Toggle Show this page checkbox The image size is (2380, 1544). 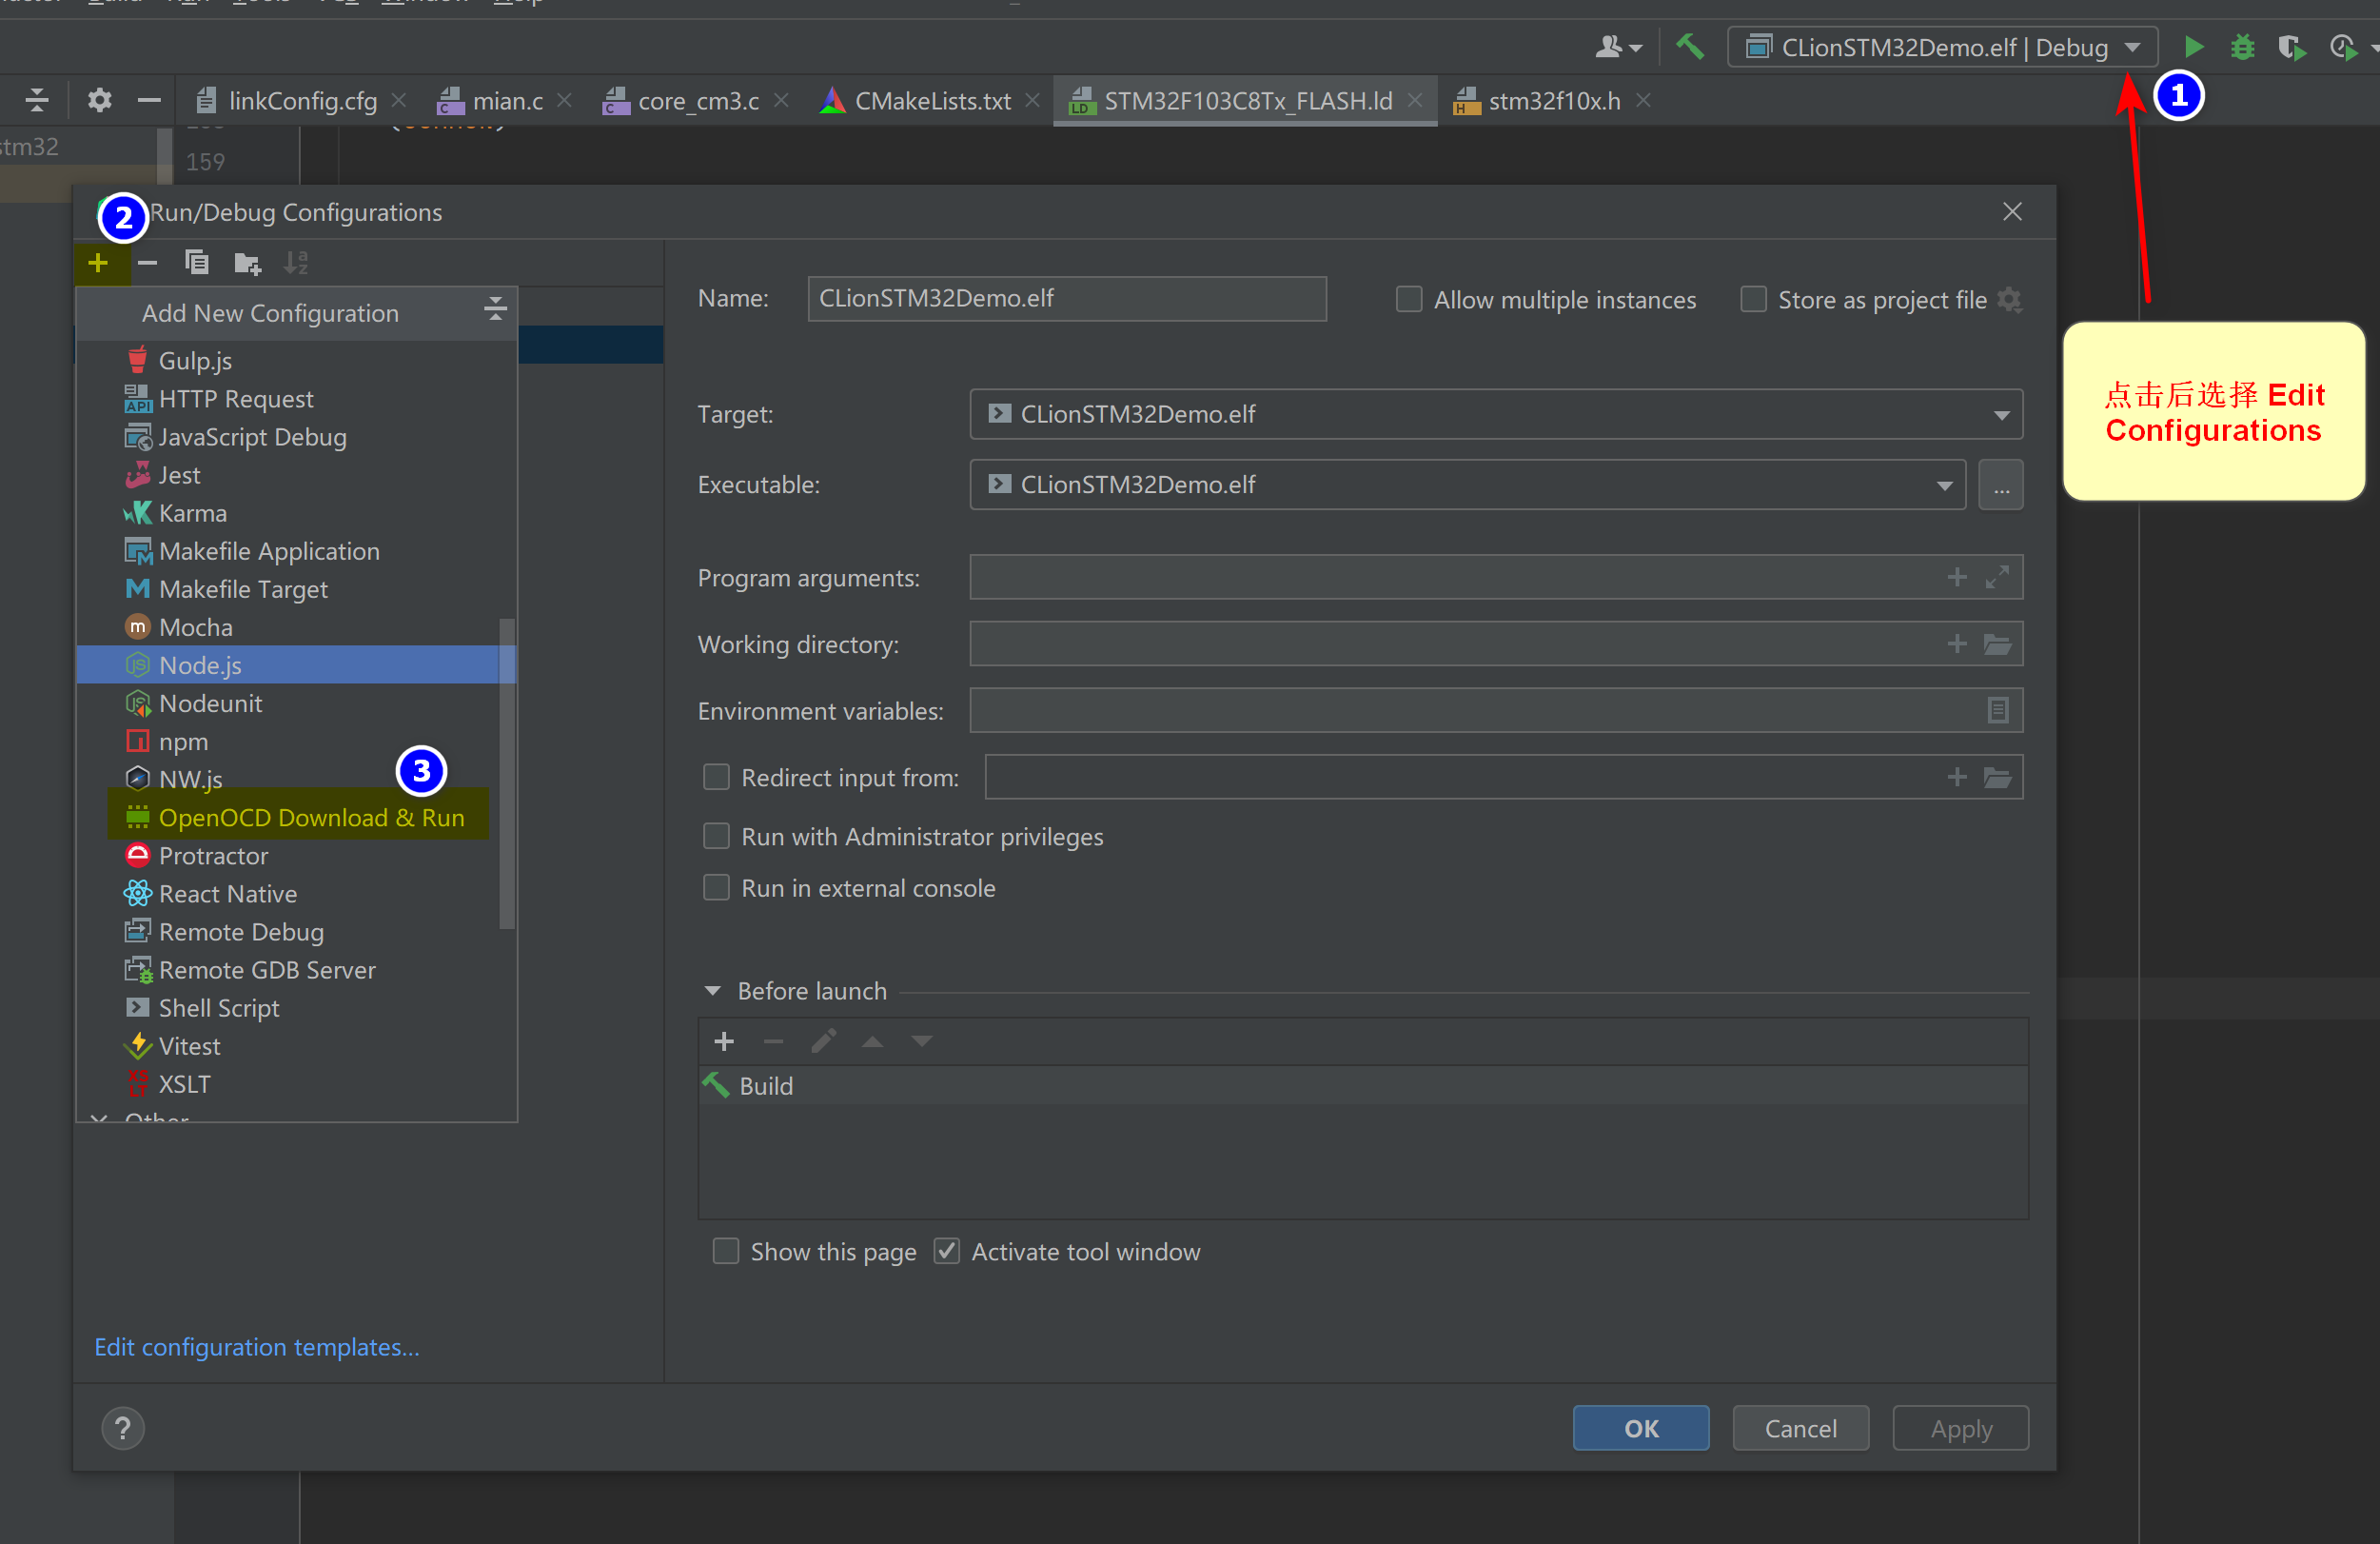[725, 1251]
